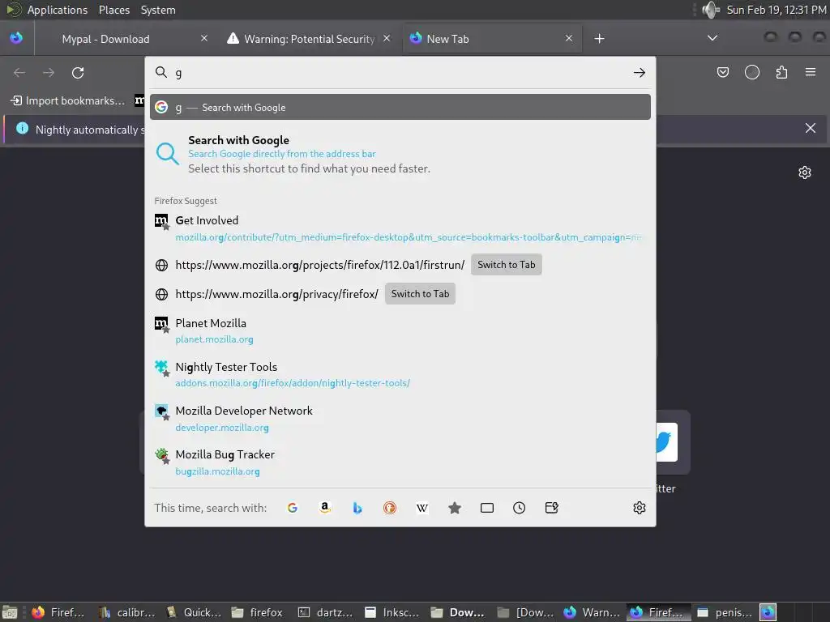The image size is (830, 622).
Task: Click the Search with Google tip title
Action: click(x=239, y=140)
